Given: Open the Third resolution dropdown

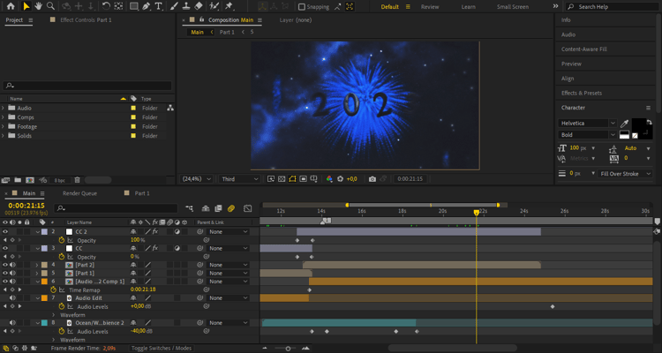Looking at the screenshot, I should tap(240, 179).
